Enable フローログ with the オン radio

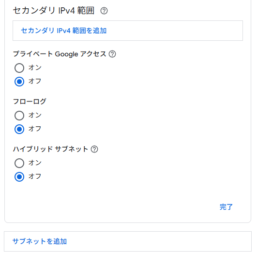point(19,116)
